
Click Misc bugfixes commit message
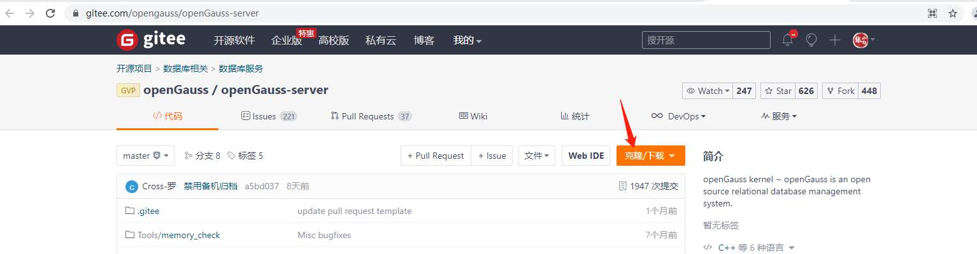point(324,235)
